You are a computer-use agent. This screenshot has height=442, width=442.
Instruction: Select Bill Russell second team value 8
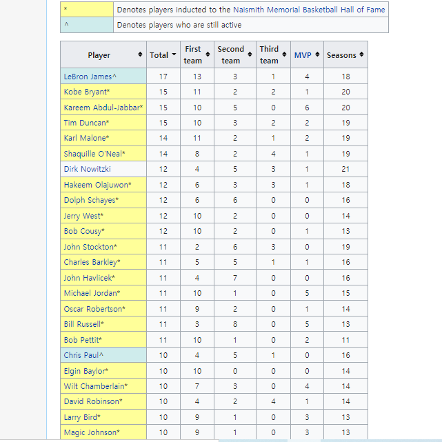[235, 324]
